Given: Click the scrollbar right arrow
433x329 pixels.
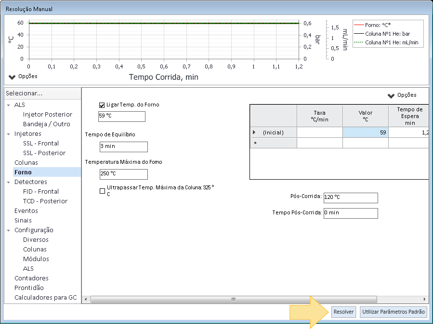Looking at the screenshot, I should pos(424,300).
